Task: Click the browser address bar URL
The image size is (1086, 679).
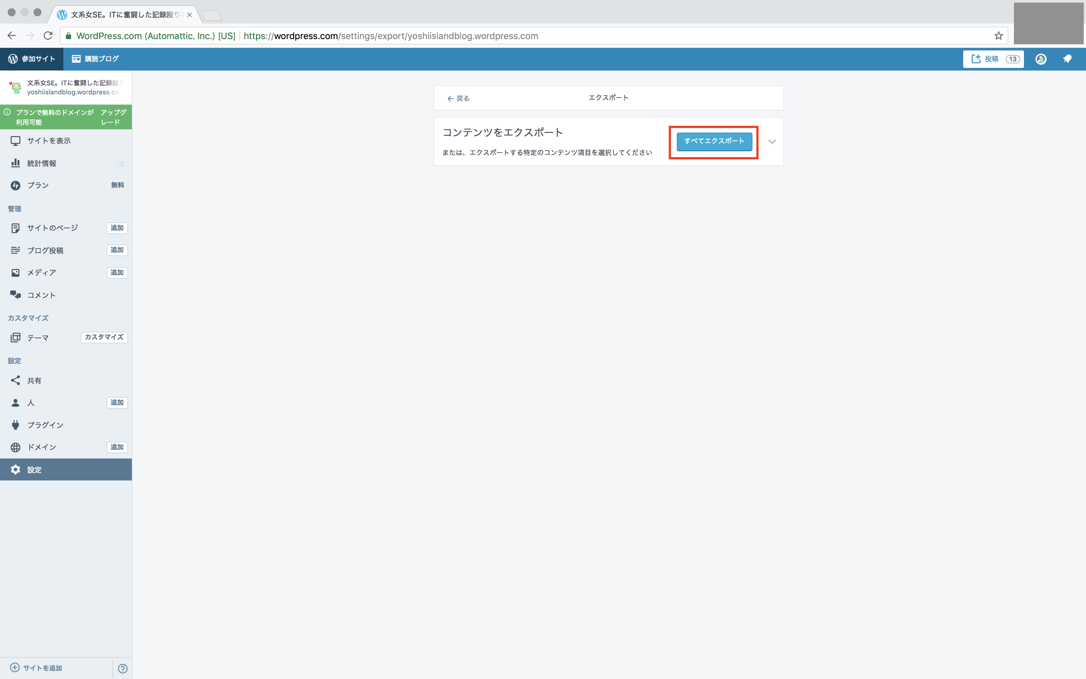Action: tap(390, 36)
